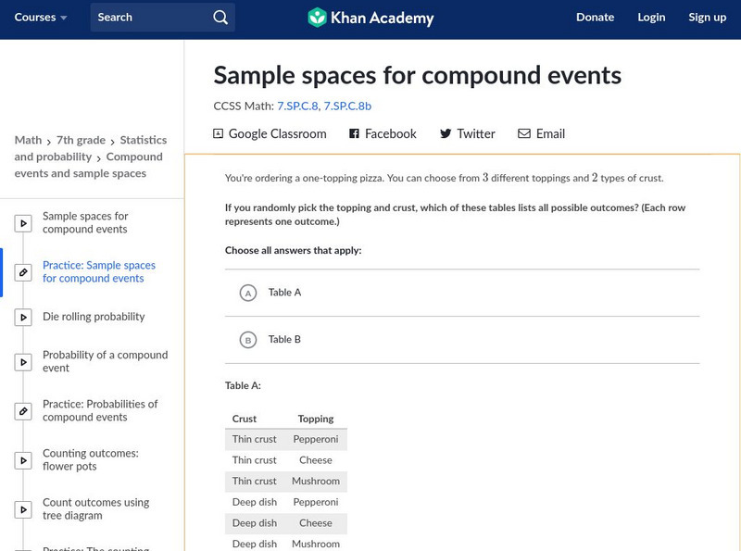Click pencil icon beside Practice: Probabilities of compound events
Screen dimensions: 741x551
(x=23, y=411)
